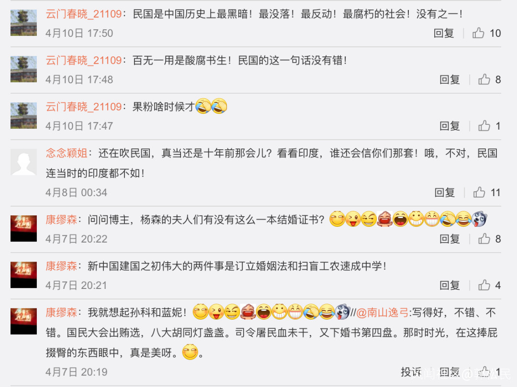Screen dimensions: 517x387
Task: Open 念念颖姐's default avatar
Action: 23,162
